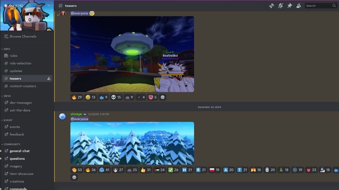Viewport: 339px width, 190px height.
Task: Open the rules channel
Action: (x=14, y=56)
